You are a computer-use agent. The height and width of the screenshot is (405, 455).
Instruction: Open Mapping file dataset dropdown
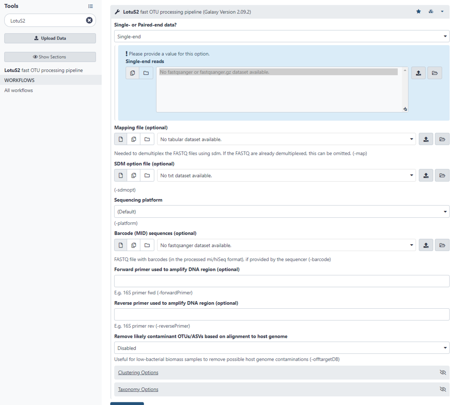tap(286, 139)
